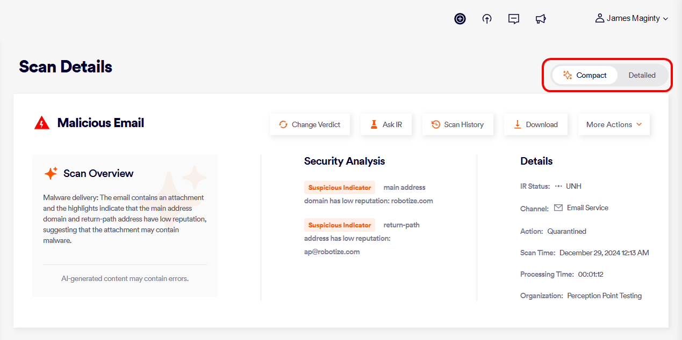
Task: Open the chat message icon in header
Action: [514, 19]
